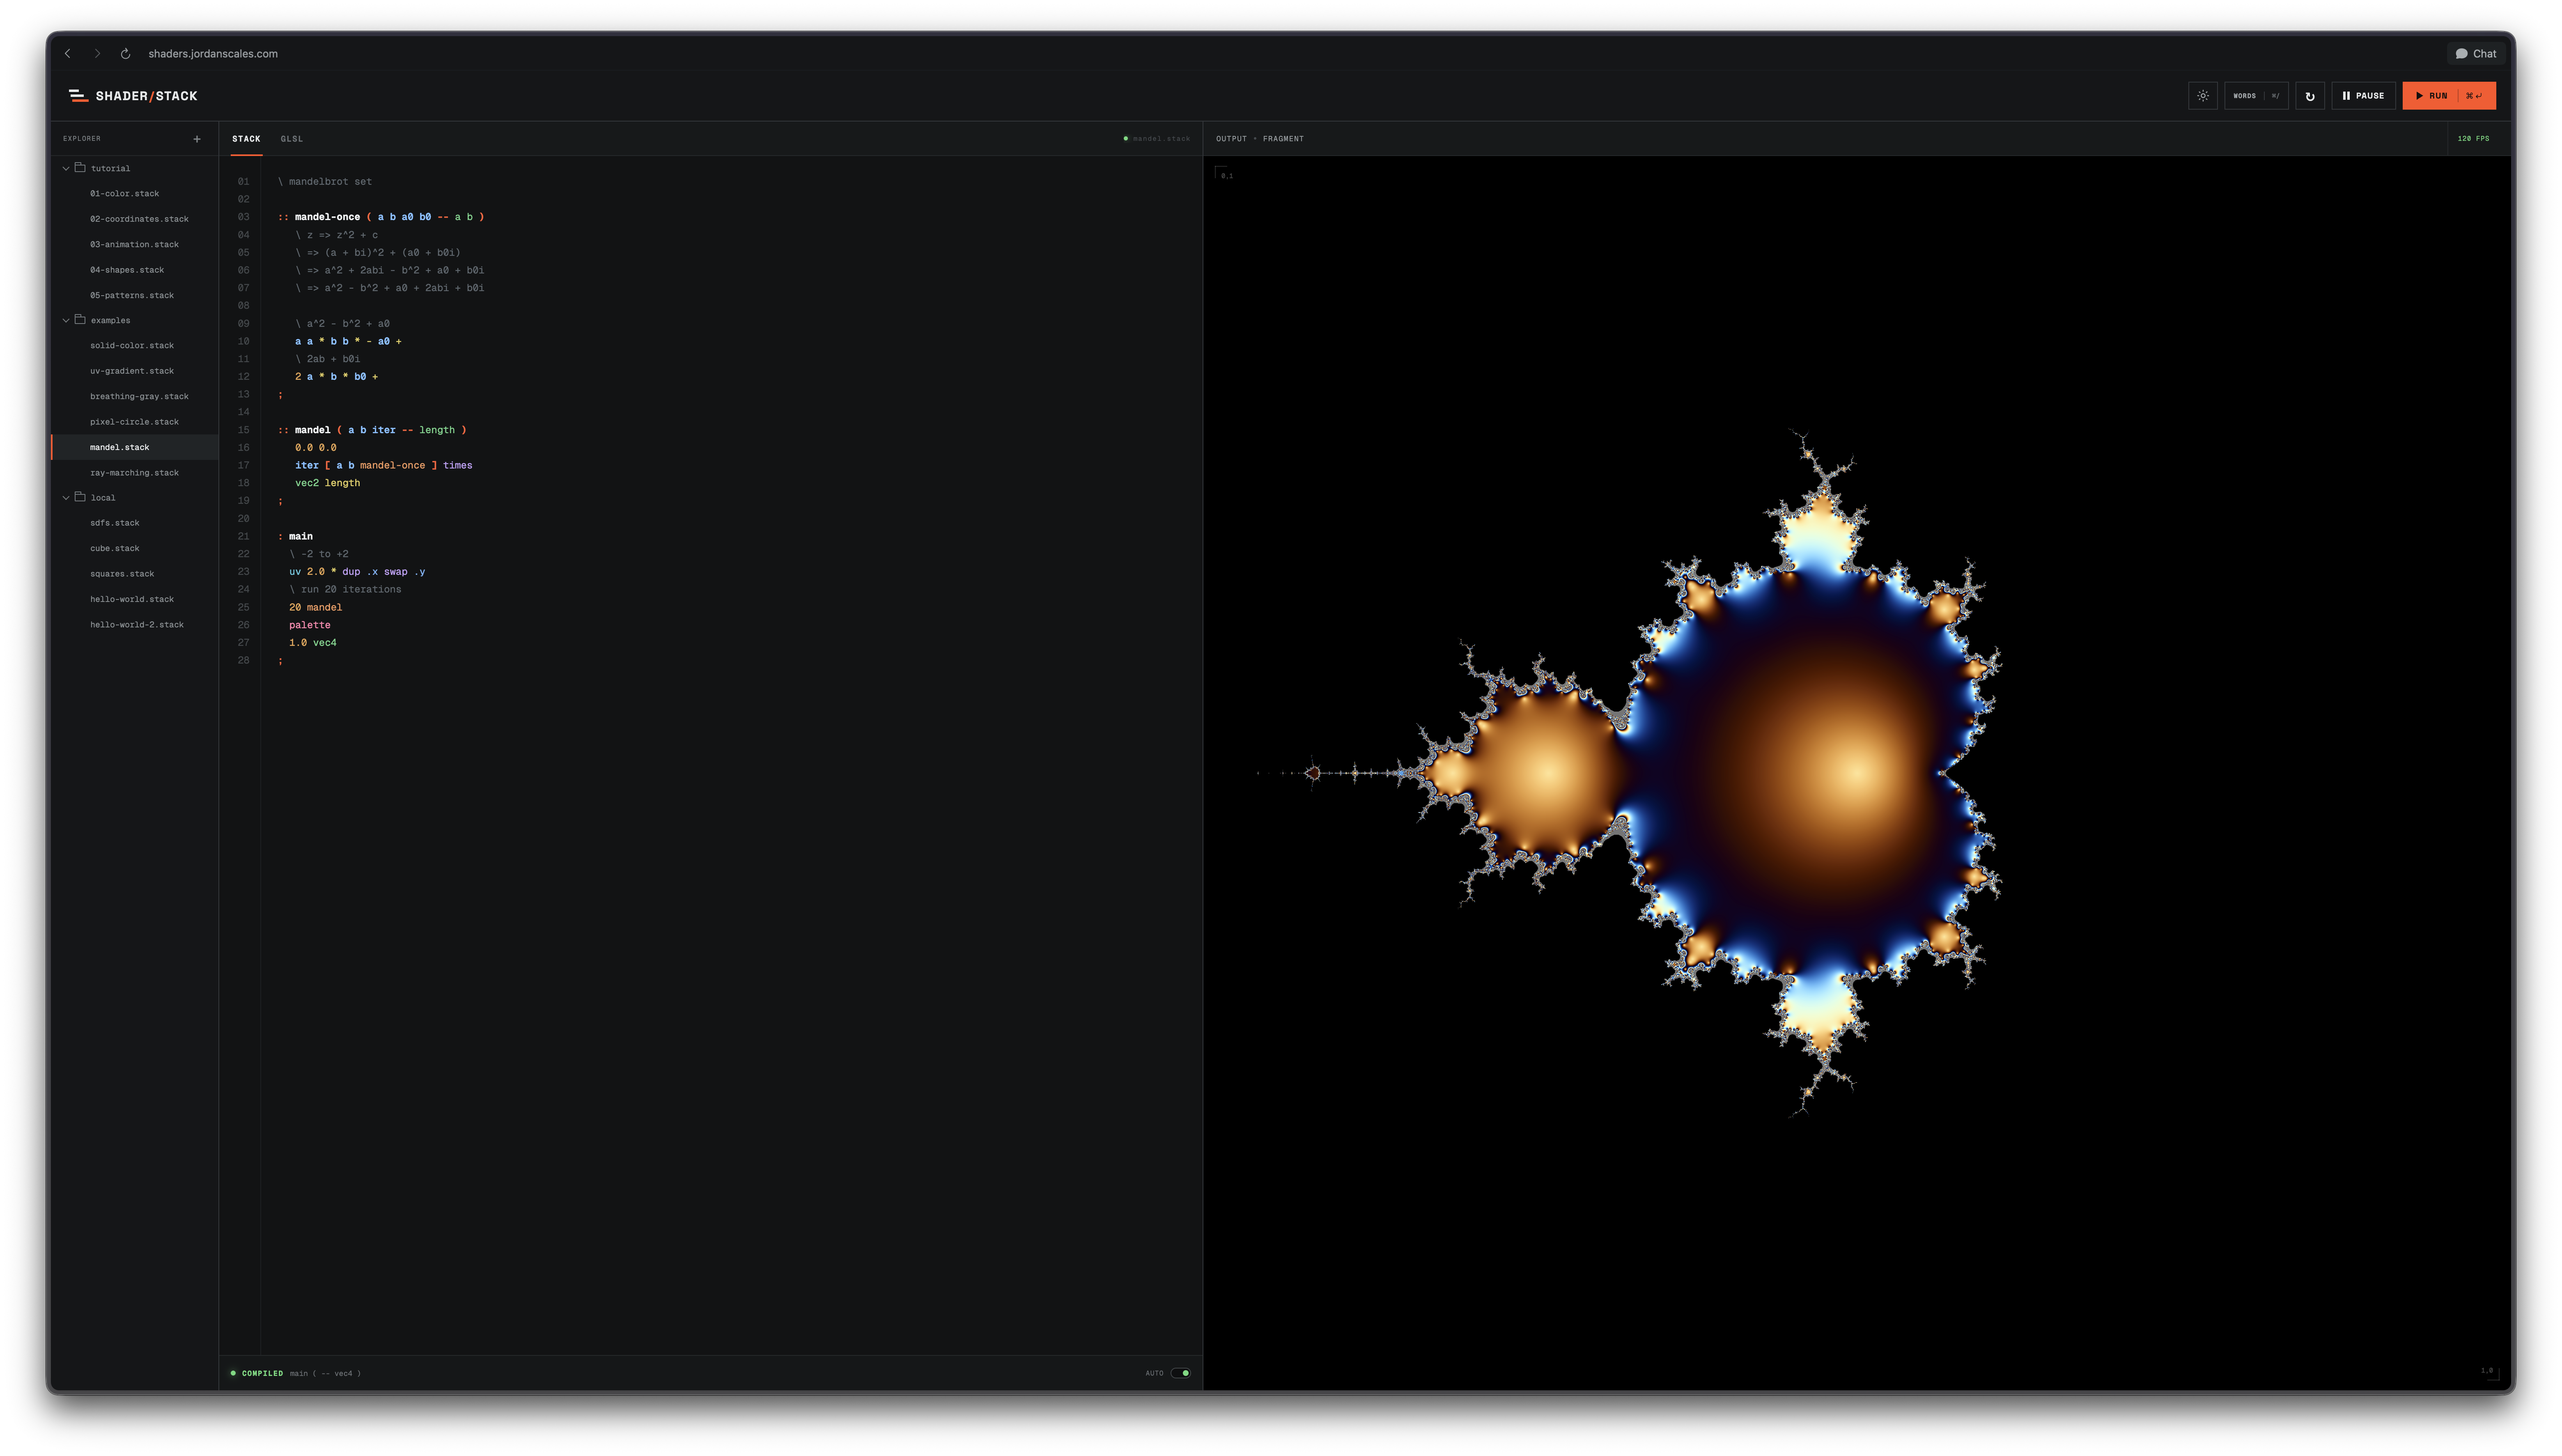Click the browser back arrow
Image resolution: width=2562 pixels, height=1456 pixels.
[68, 54]
